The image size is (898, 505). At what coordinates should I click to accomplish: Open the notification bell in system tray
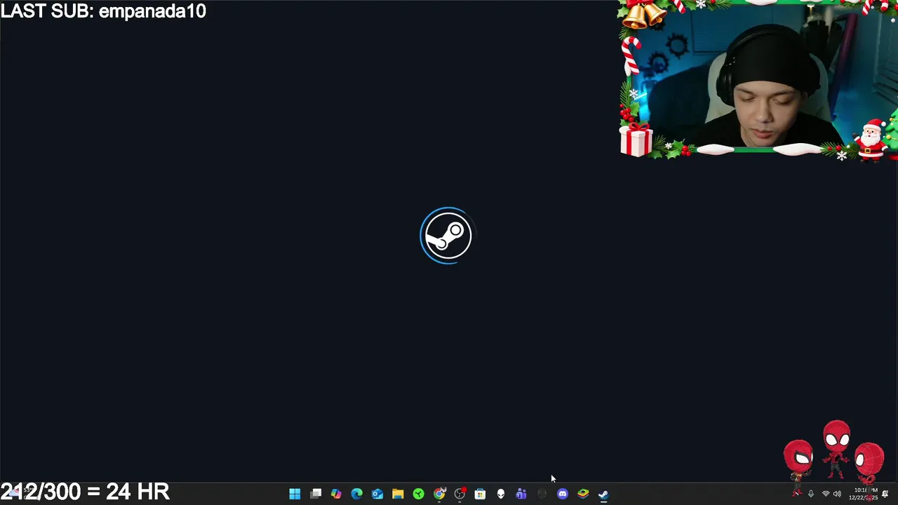[885, 494]
